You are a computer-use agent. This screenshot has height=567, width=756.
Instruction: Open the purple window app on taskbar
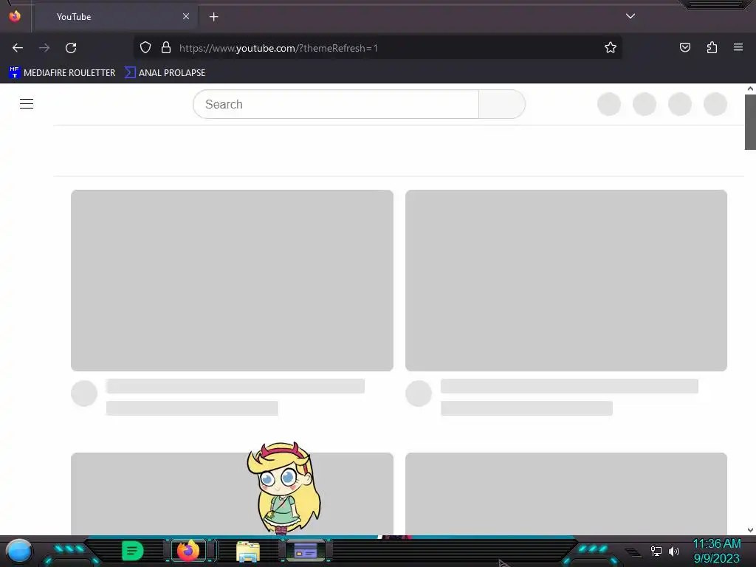click(x=305, y=550)
